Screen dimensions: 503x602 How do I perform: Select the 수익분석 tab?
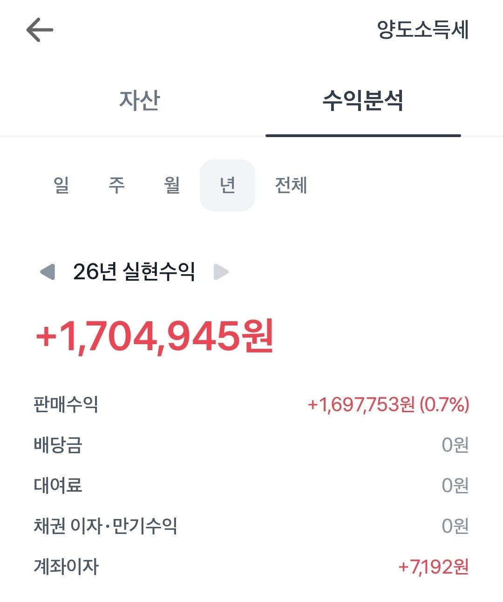click(x=363, y=100)
